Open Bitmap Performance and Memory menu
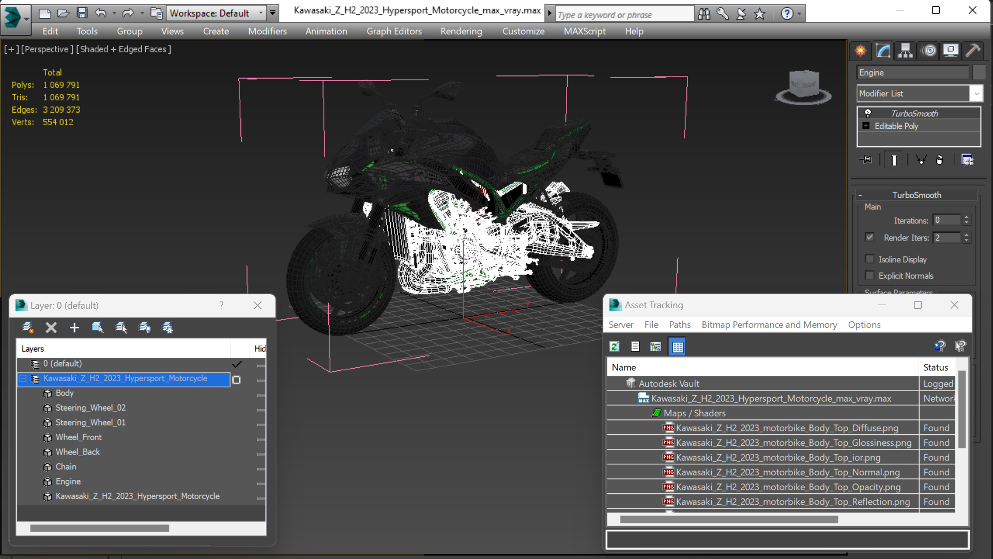 click(x=769, y=325)
